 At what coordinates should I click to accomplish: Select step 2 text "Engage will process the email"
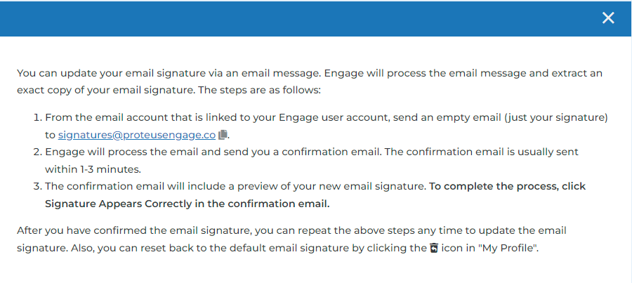(x=312, y=160)
